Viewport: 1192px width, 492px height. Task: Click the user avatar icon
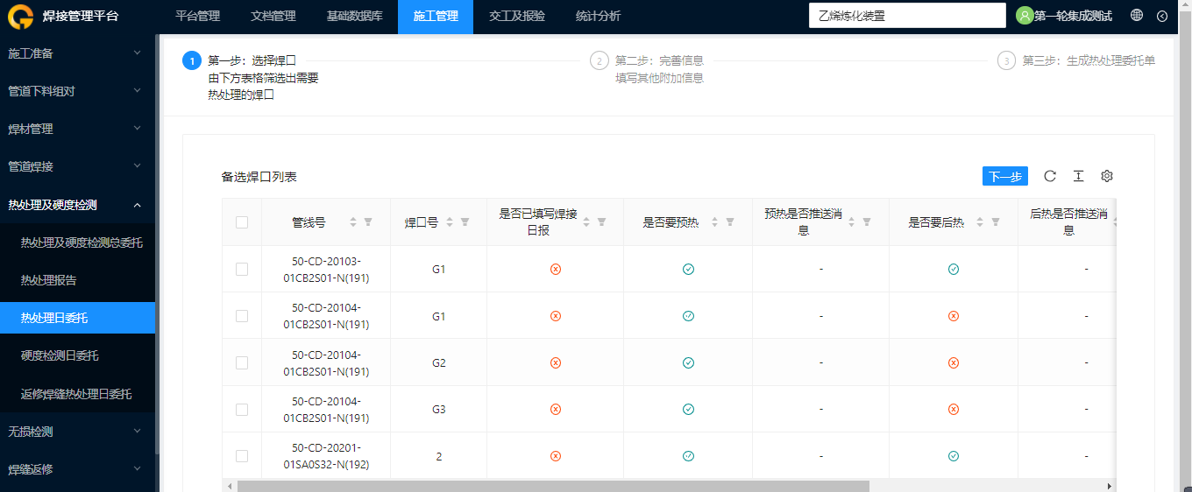(x=1025, y=16)
